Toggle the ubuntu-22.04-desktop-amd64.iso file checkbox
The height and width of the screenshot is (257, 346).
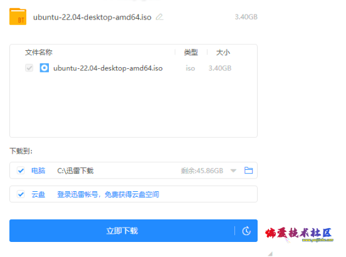click(29, 68)
